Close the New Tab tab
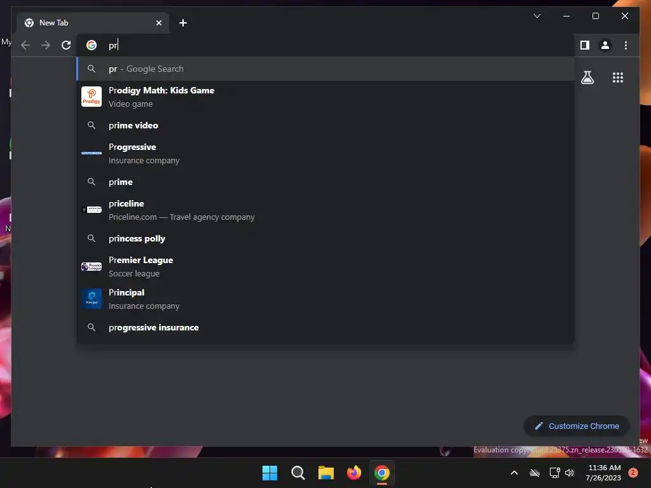This screenshot has width=651, height=488. coord(158,23)
